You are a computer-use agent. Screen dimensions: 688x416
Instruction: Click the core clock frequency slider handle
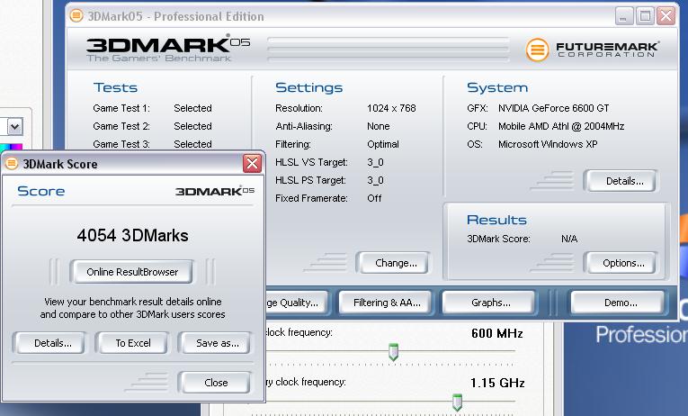click(x=393, y=352)
